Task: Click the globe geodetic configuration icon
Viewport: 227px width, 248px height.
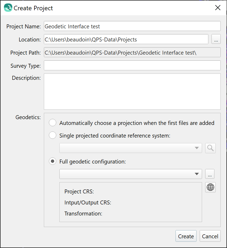Action: (x=210, y=187)
